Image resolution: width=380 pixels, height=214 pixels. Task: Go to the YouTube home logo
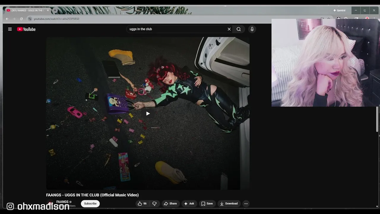(x=26, y=29)
